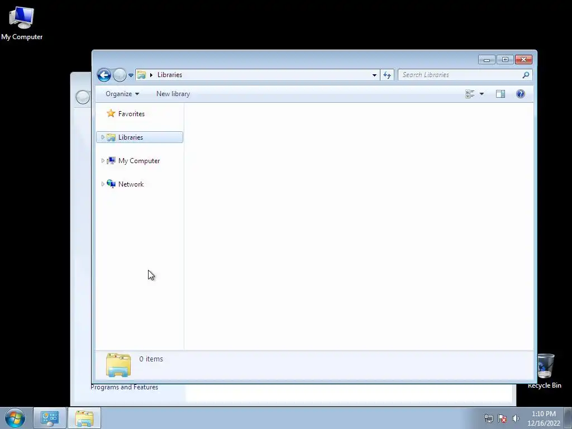Expand the My Computer tree node

103,160
